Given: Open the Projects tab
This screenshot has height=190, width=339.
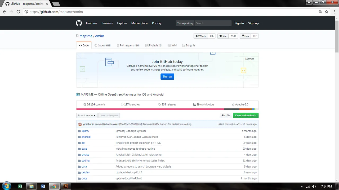Looking at the screenshot, I should click(x=153, y=45).
